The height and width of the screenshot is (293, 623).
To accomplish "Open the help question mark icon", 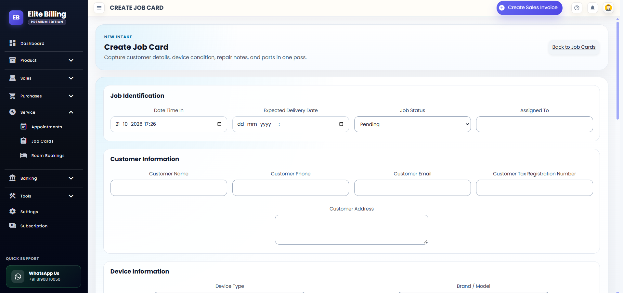I will coord(577,8).
